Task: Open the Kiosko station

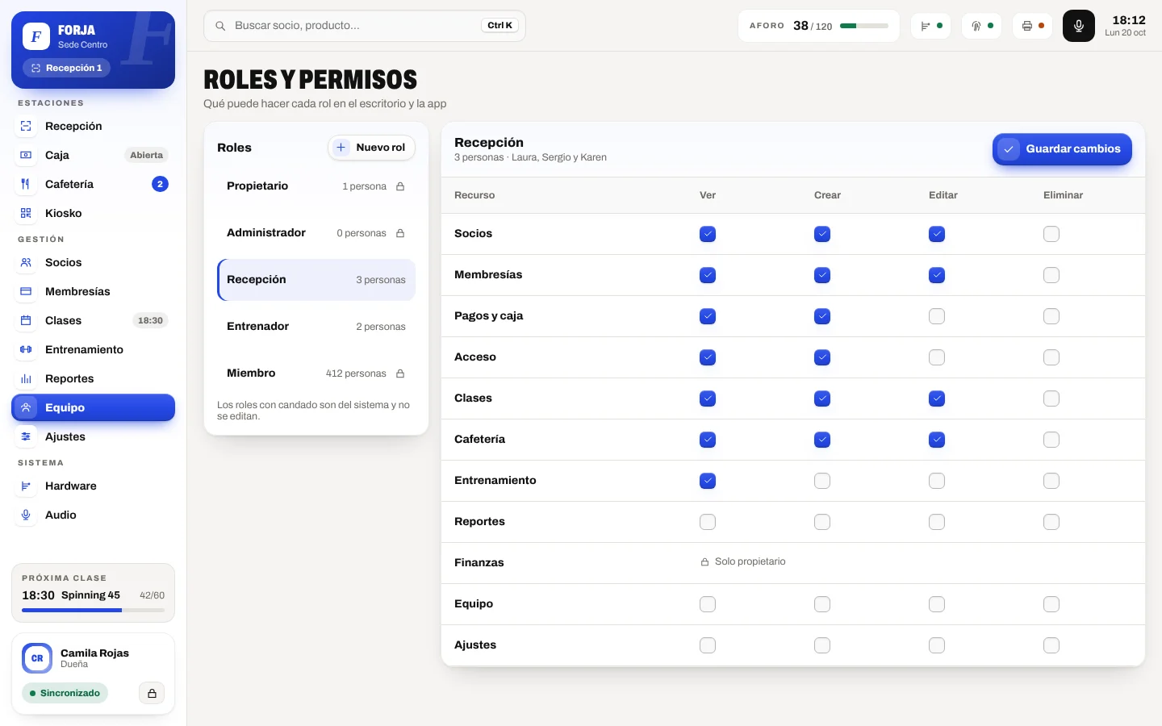Action: (93, 214)
